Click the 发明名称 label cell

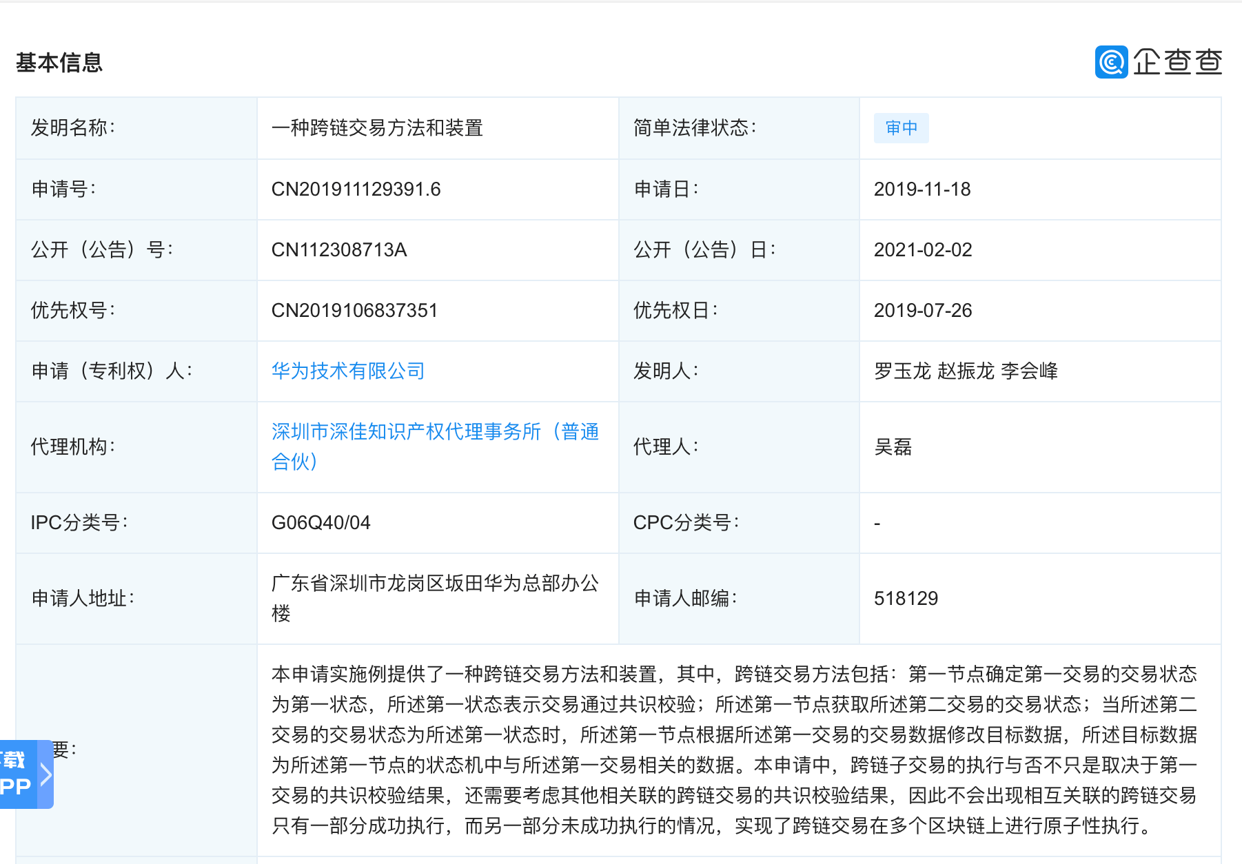point(136,128)
